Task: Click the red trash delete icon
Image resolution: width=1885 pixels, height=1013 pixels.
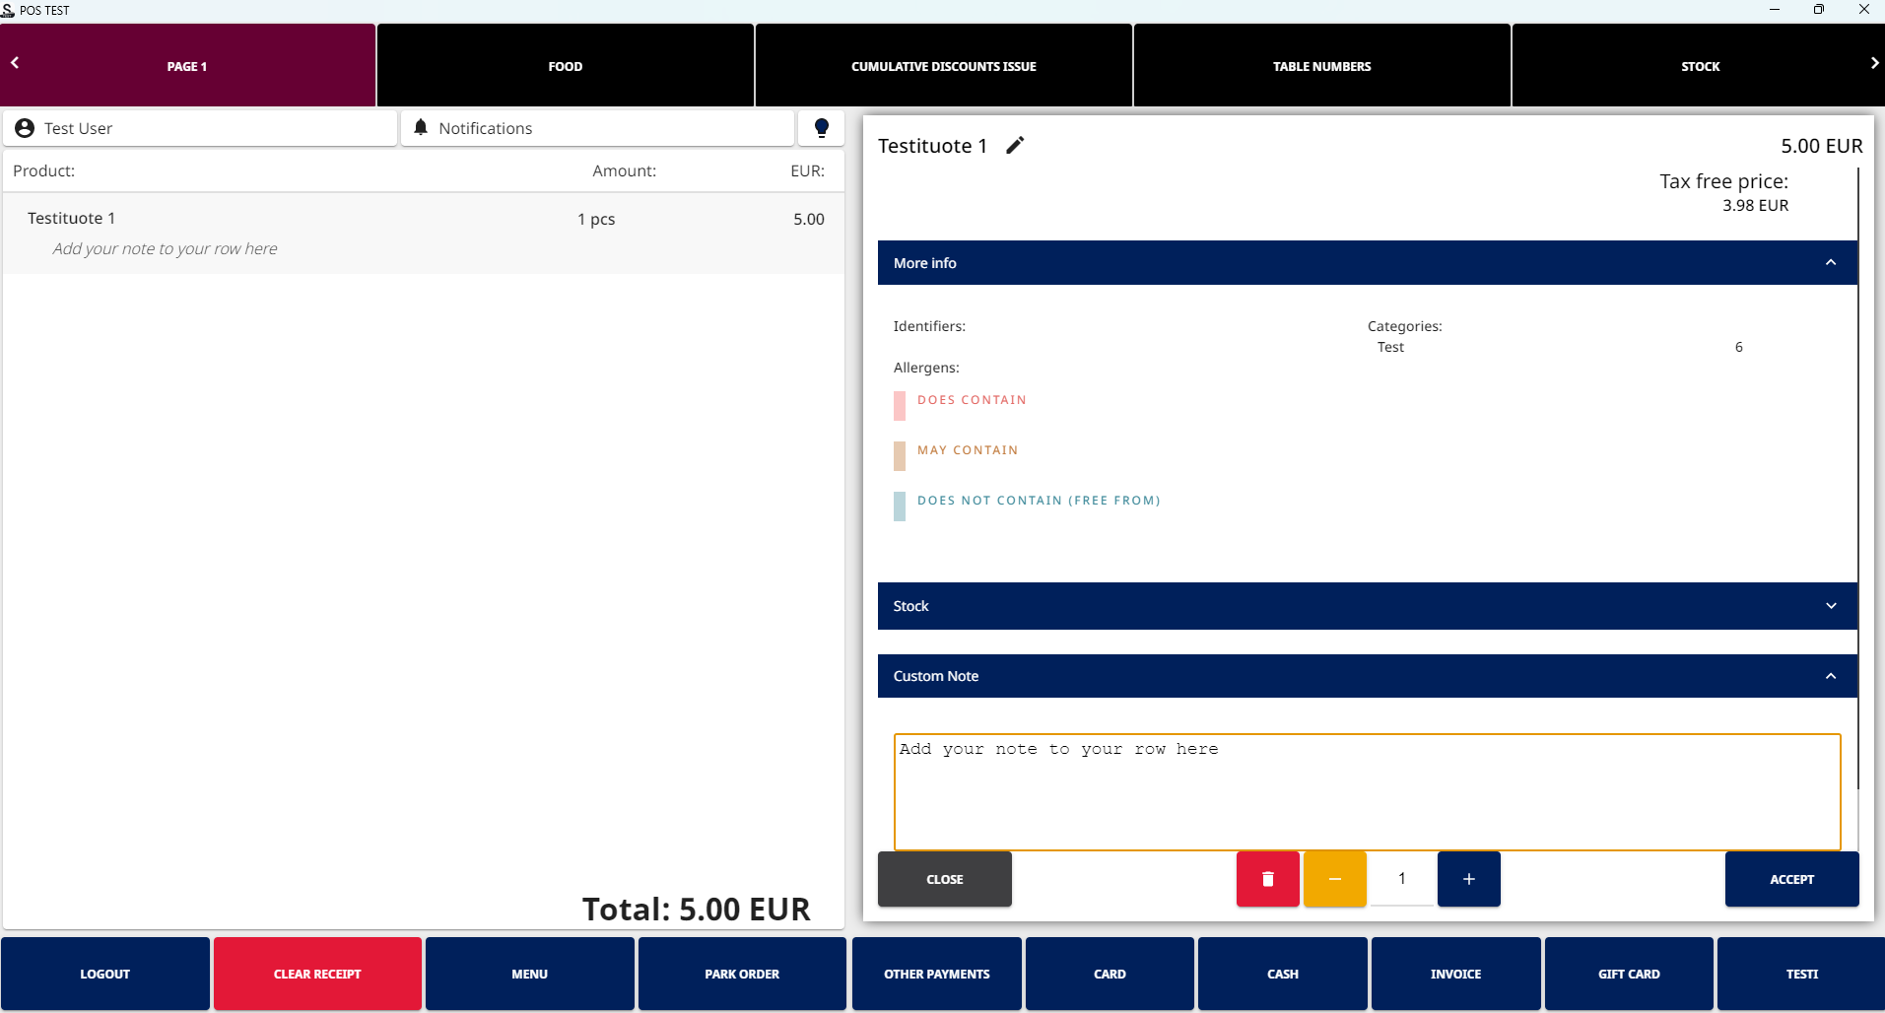Action: 1267,878
